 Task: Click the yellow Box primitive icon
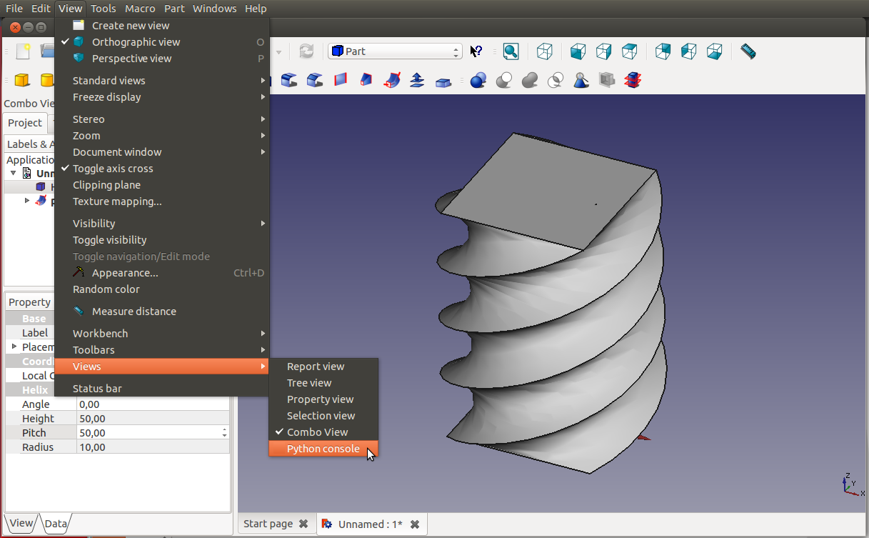pyautogui.click(x=21, y=80)
